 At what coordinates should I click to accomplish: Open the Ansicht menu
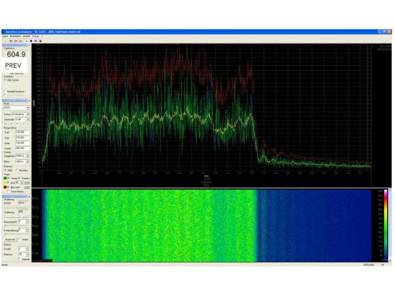click(27, 36)
